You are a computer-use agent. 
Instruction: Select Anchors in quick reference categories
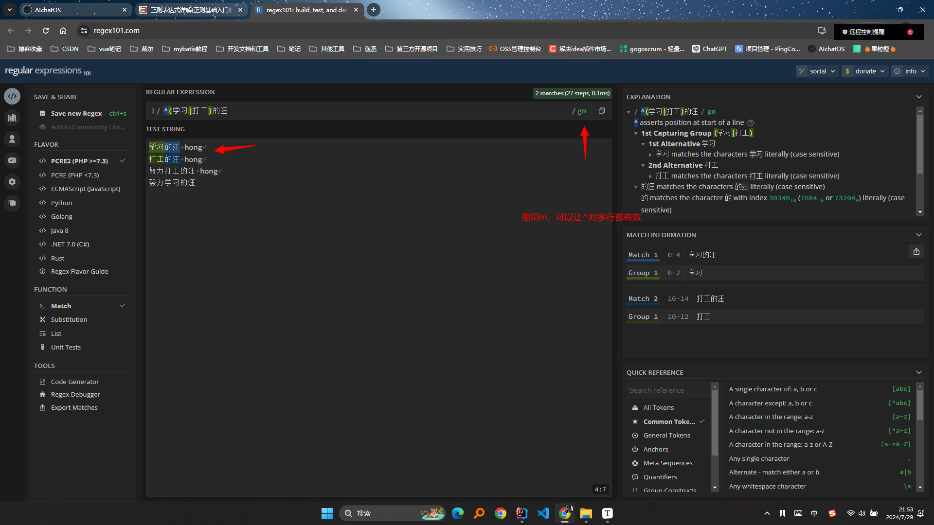coord(655,449)
